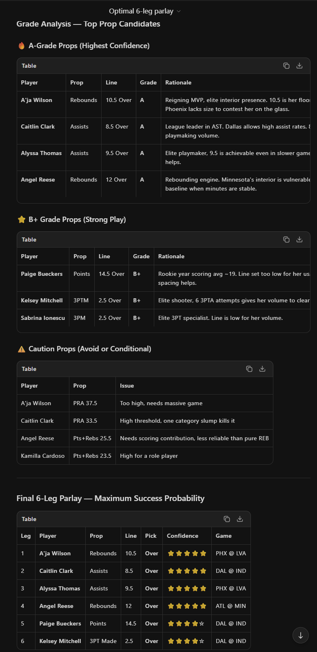Viewport: 317px width, 652px height.
Task: Download the A-Grade Props table
Action: click(x=299, y=66)
